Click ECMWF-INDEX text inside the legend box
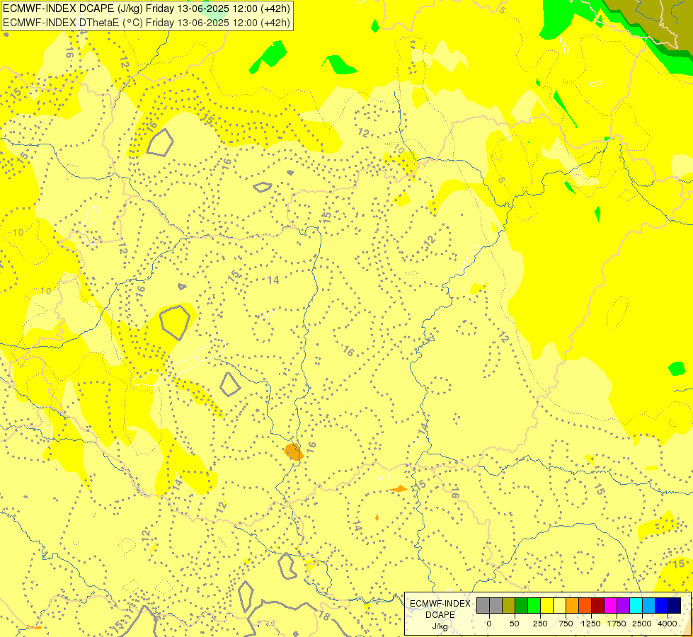The image size is (693, 637). tap(440, 604)
